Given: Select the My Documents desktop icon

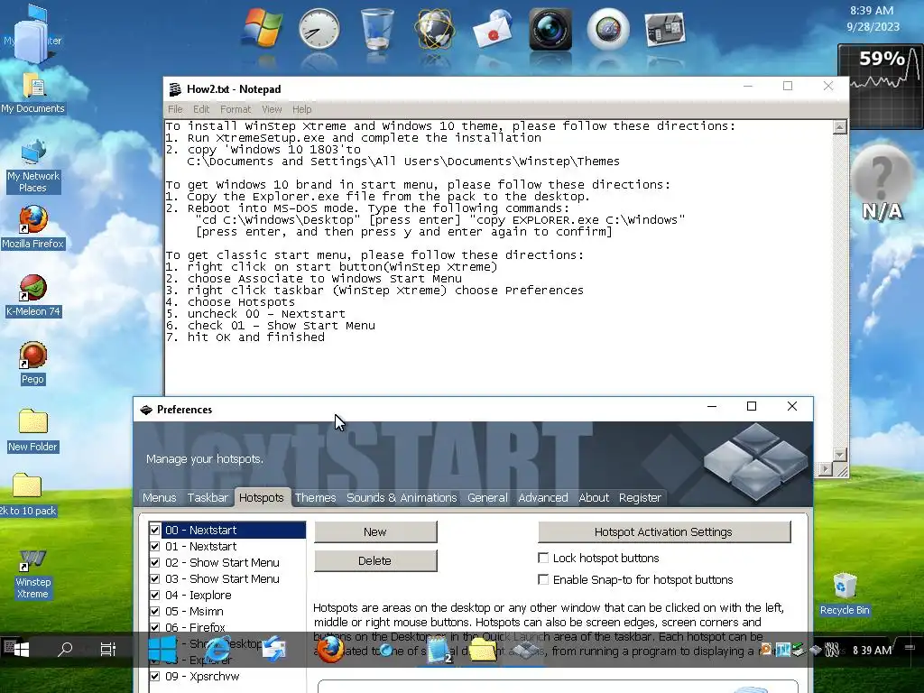Looking at the screenshot, I should [33, 93].
